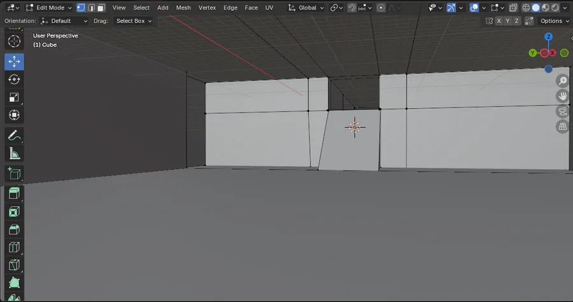573x302 pixels.
Task: Open the selectability and visibility dropdown
Action: (435, 8)
